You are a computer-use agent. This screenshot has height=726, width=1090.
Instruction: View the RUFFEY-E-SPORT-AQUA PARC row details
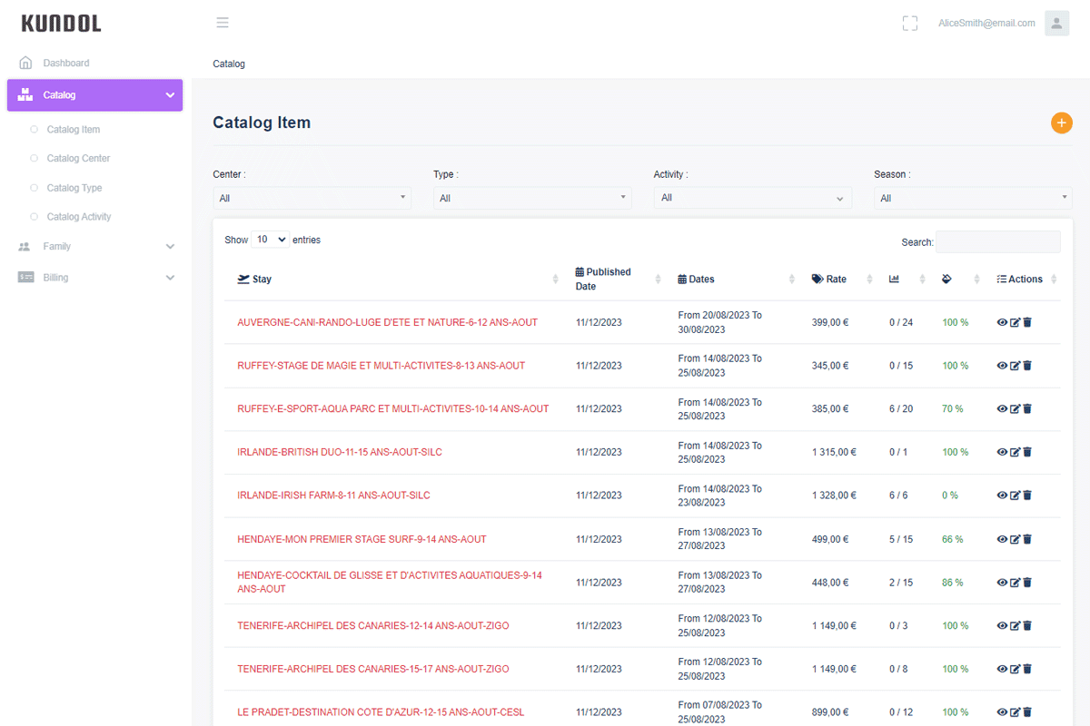1002,409
